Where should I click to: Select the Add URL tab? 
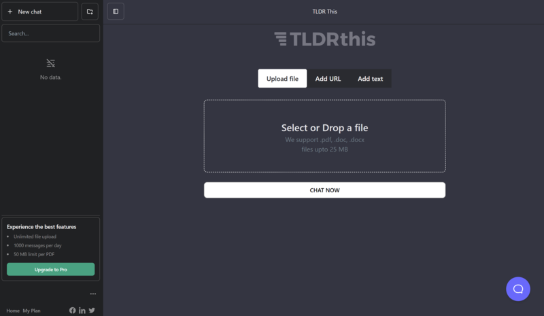click(x=328, y=79)
